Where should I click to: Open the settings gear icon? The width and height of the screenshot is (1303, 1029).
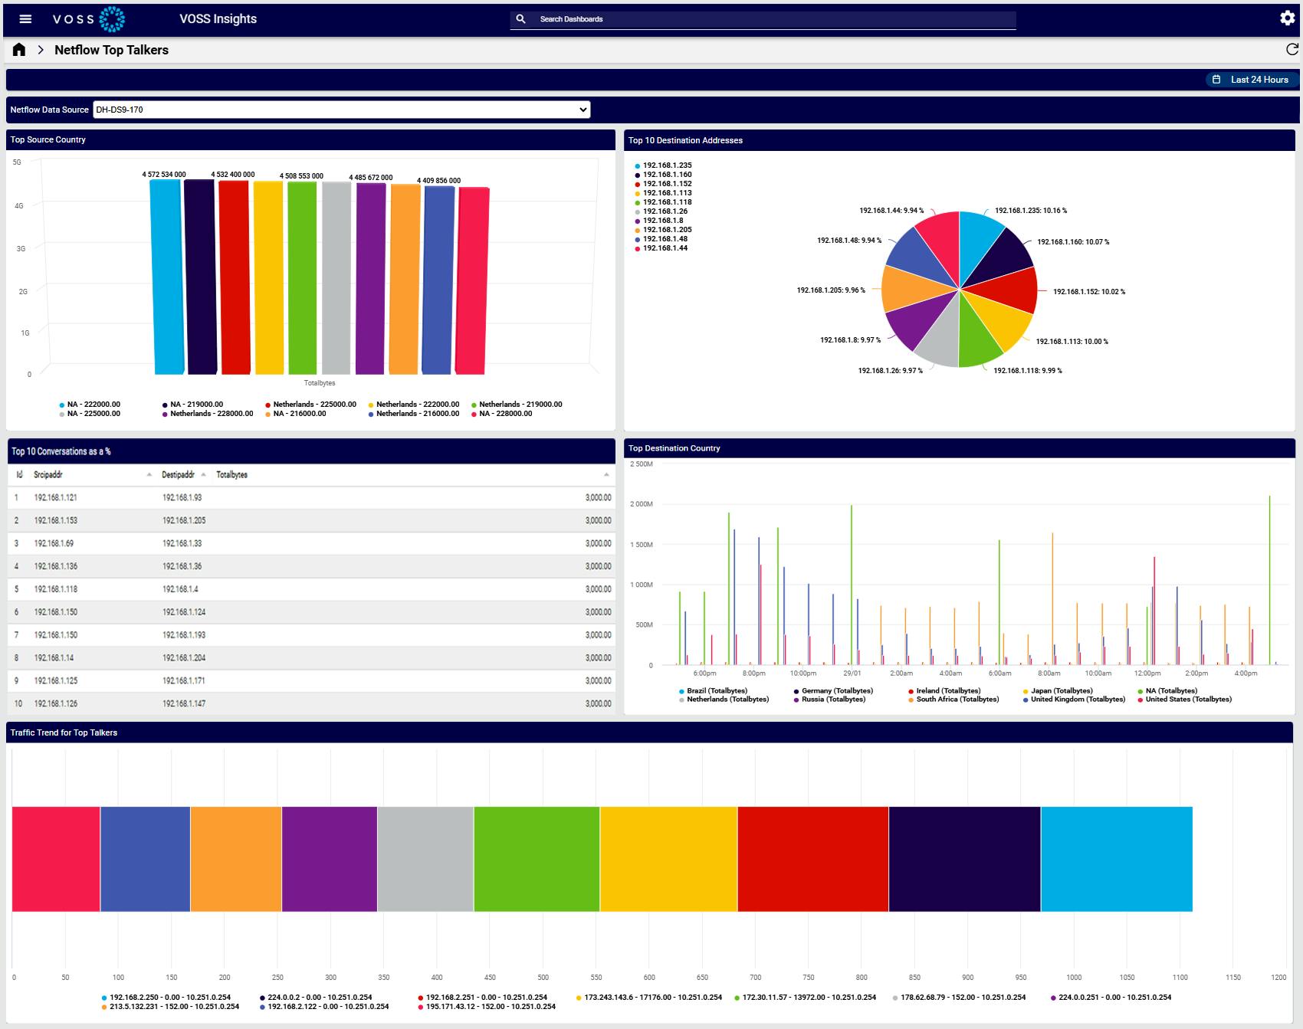click(1288, 18)
